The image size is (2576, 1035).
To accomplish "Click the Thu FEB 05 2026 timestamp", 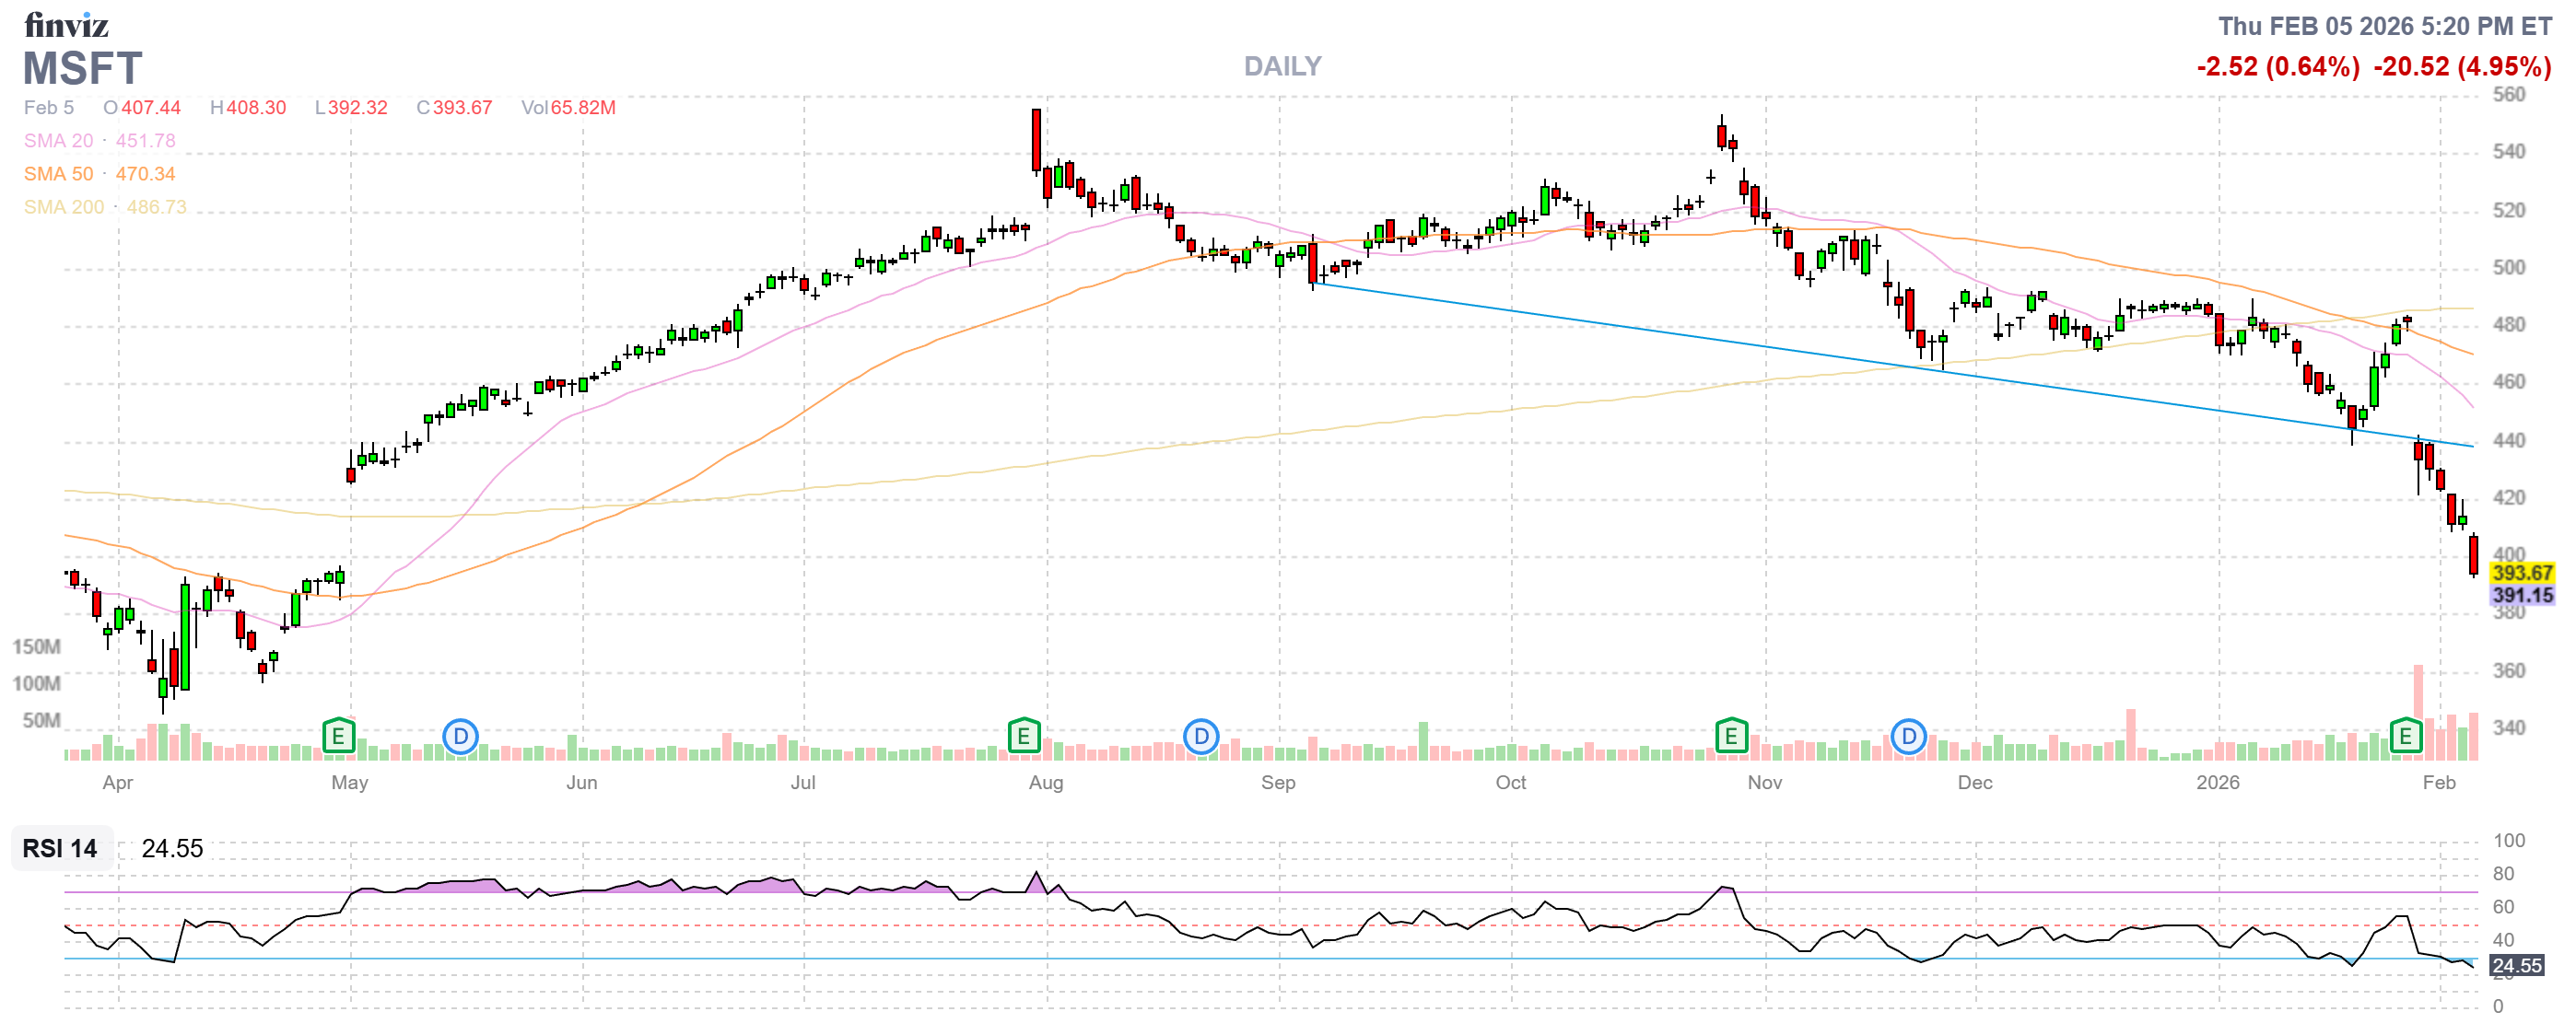I will point(2384,26).
